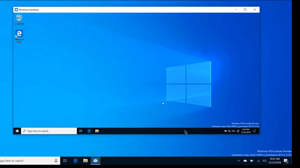Open the host clock showing 10:45 AM
This screenshot has height=168, width=300.
[x=275, y=161]
